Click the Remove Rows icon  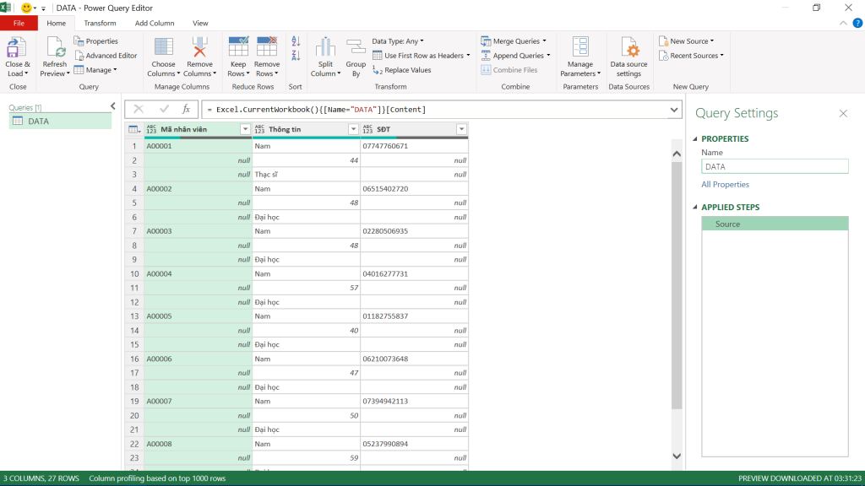coord(267,47)
